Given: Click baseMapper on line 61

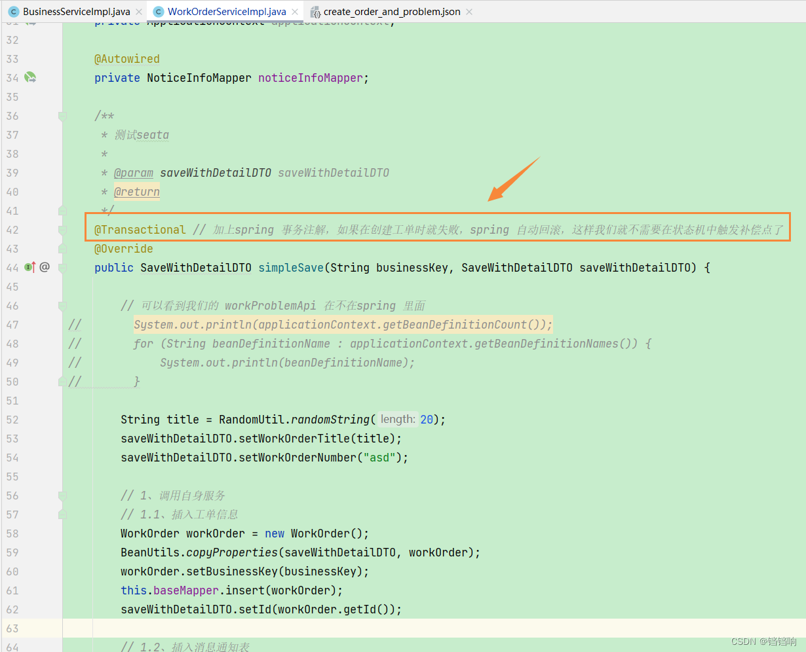Looking at the screenshot, I should coord(186,590).
